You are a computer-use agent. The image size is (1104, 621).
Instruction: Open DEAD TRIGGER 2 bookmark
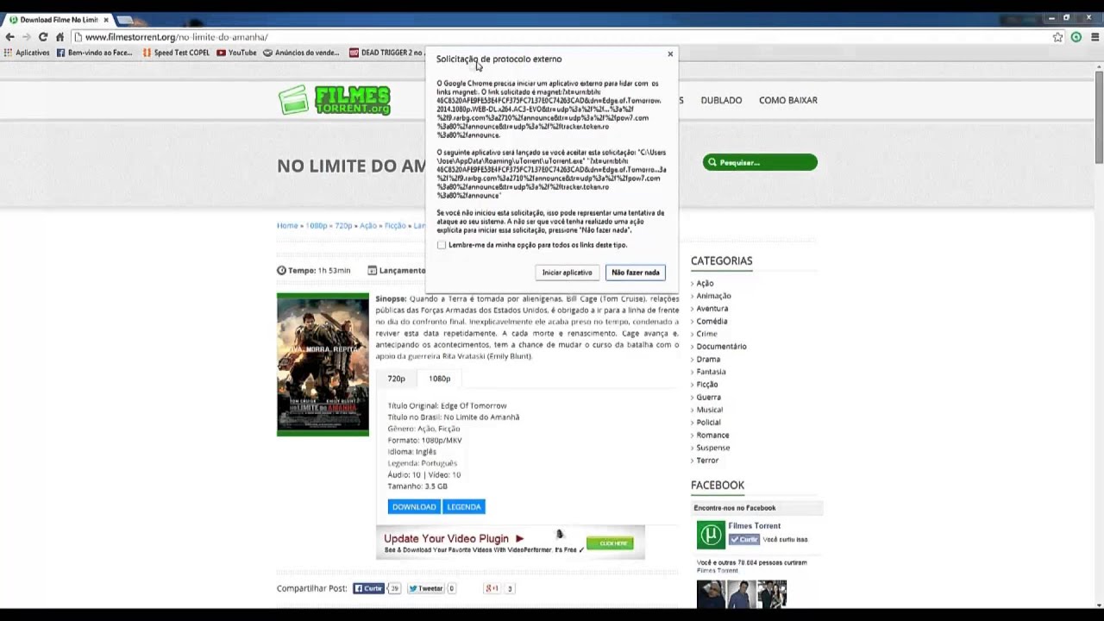[x=386, y=53]
